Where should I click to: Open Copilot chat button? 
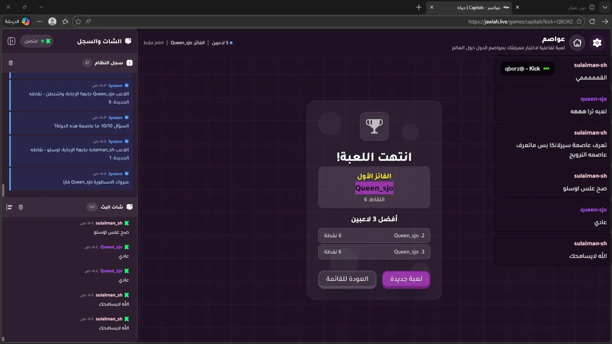(18, 21)
